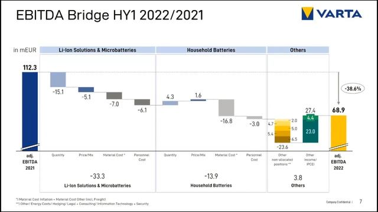Click the dark blue adj. EBITDA 2021 bar

pyautogui.click(x=30, y=111)
